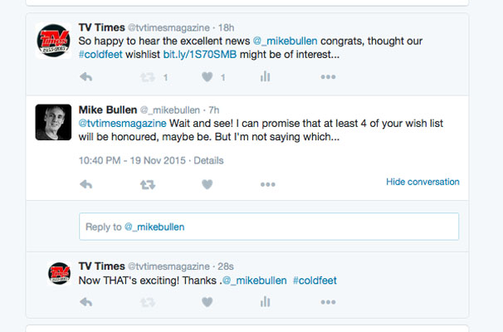View analytics for first TV Times tweet

266,77
